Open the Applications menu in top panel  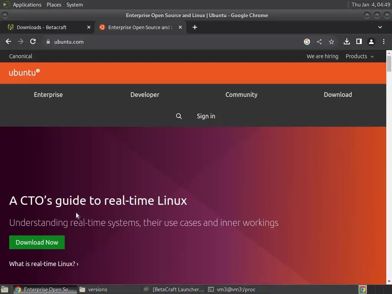coord(27,5)
